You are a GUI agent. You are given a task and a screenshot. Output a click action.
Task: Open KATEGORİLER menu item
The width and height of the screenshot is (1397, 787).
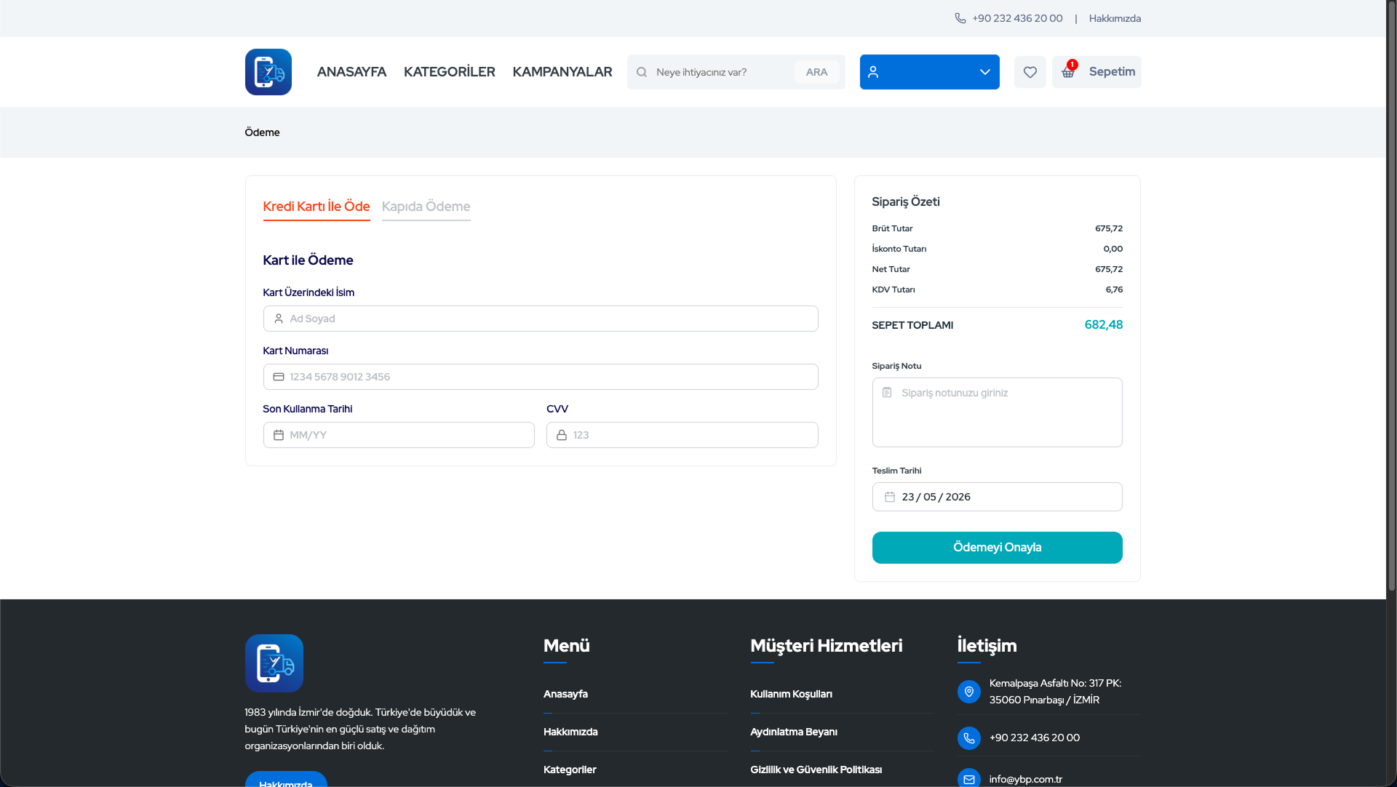point(449,72)
